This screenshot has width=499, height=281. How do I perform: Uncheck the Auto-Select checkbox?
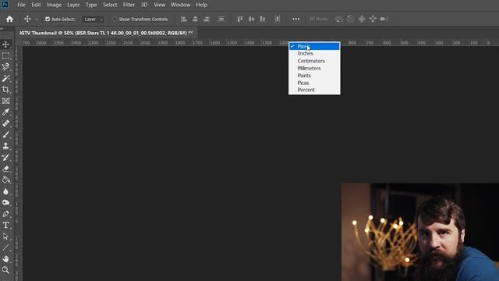click(x=48, y=19)
